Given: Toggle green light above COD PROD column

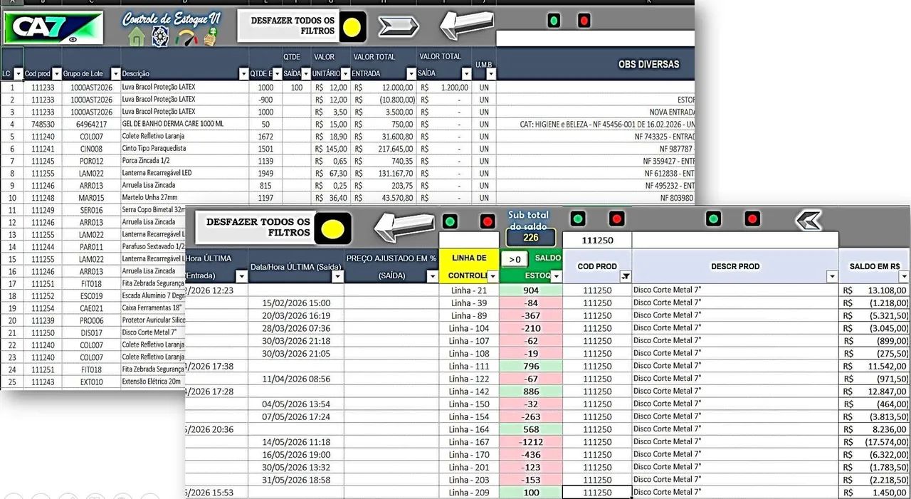Looking at the screenshot, I should (x=579, y=219).
